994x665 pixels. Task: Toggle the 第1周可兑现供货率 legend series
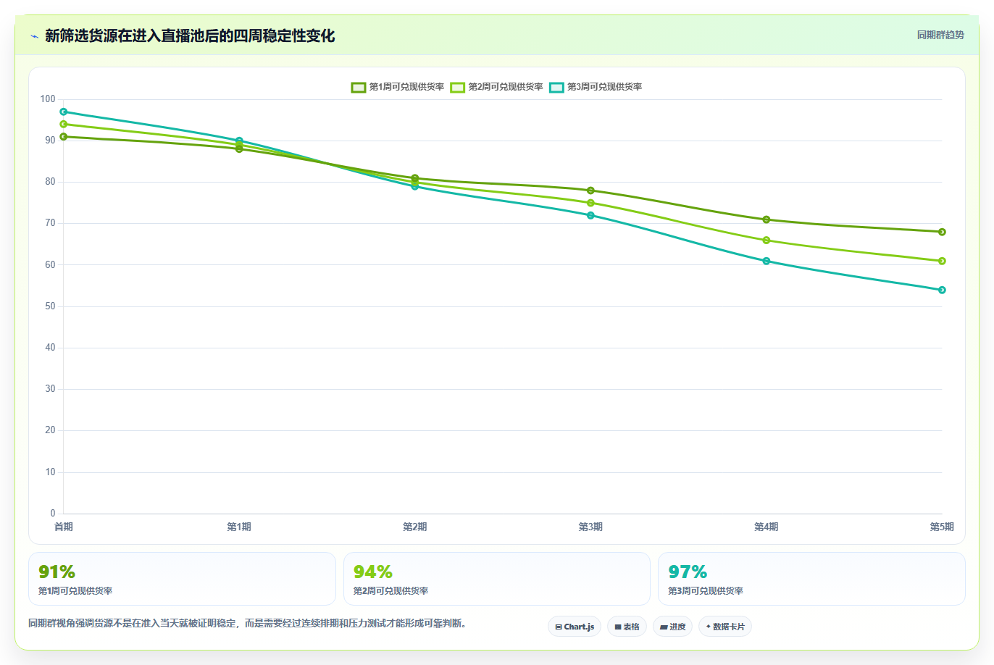(x=398, y=87)
